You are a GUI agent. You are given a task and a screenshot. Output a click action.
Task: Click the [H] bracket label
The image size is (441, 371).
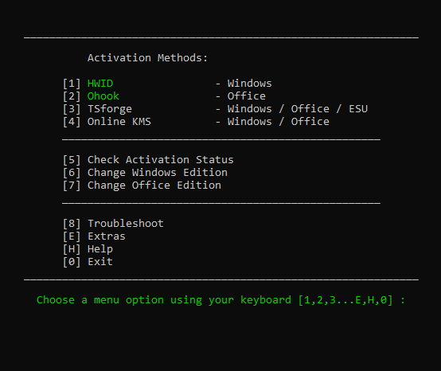click(72, 249)
